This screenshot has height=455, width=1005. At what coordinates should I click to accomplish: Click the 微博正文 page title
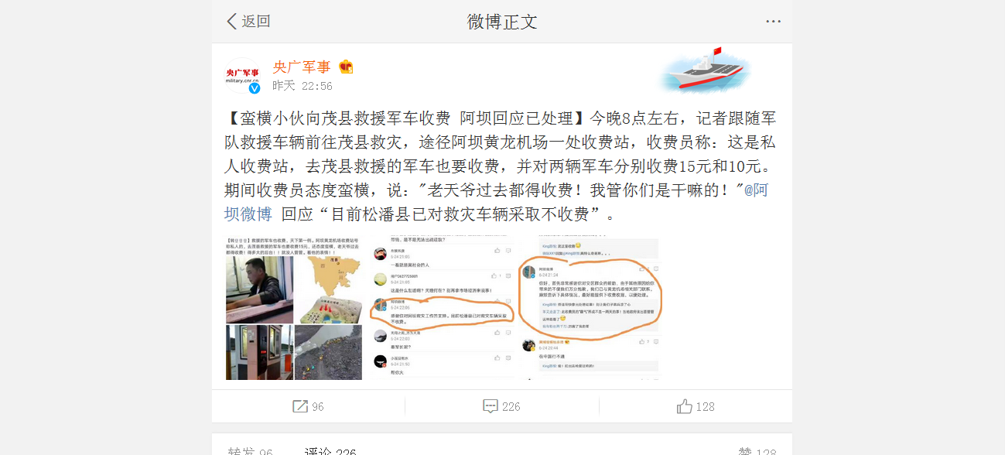point(502,21)
